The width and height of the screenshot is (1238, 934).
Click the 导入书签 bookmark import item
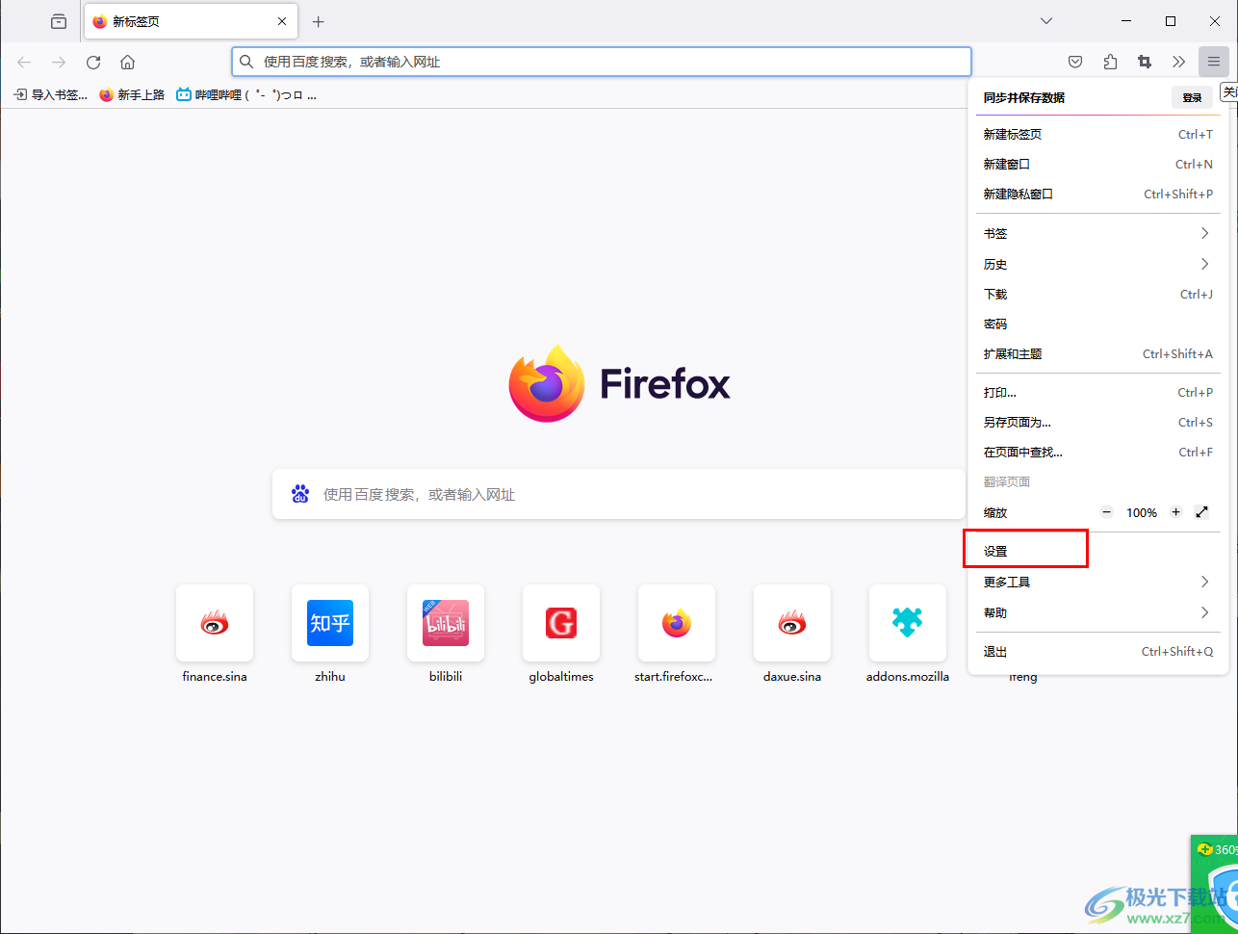click(50, 94)
